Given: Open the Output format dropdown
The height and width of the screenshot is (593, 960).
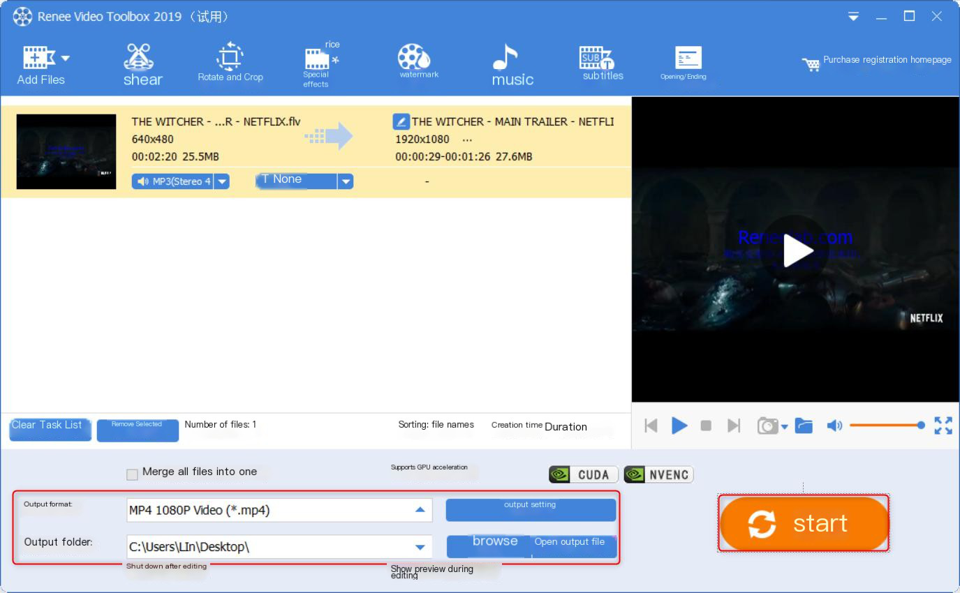Looking at the screenshot, I should [x=420, y=510].
